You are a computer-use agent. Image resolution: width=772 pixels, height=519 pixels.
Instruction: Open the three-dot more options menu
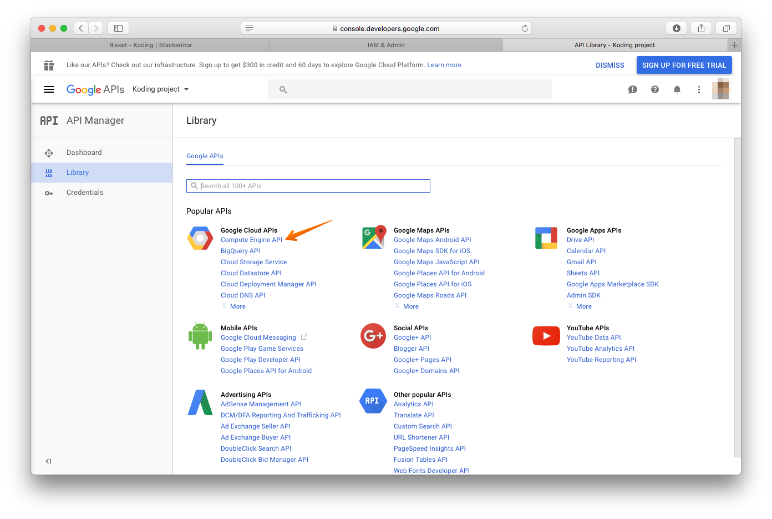click(x=699, y=89)
